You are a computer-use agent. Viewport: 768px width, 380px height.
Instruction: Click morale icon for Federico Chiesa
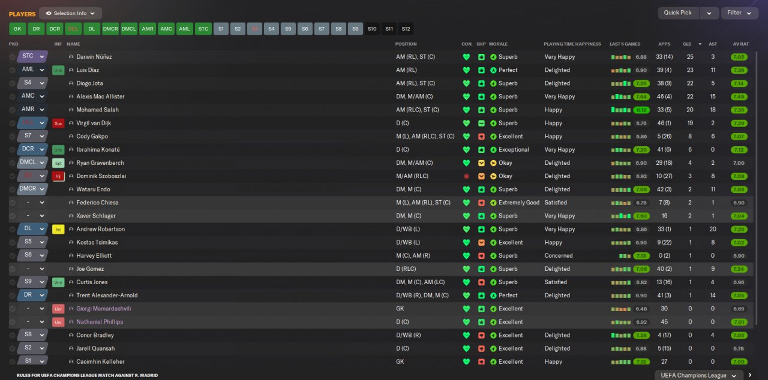pos(493,203)
